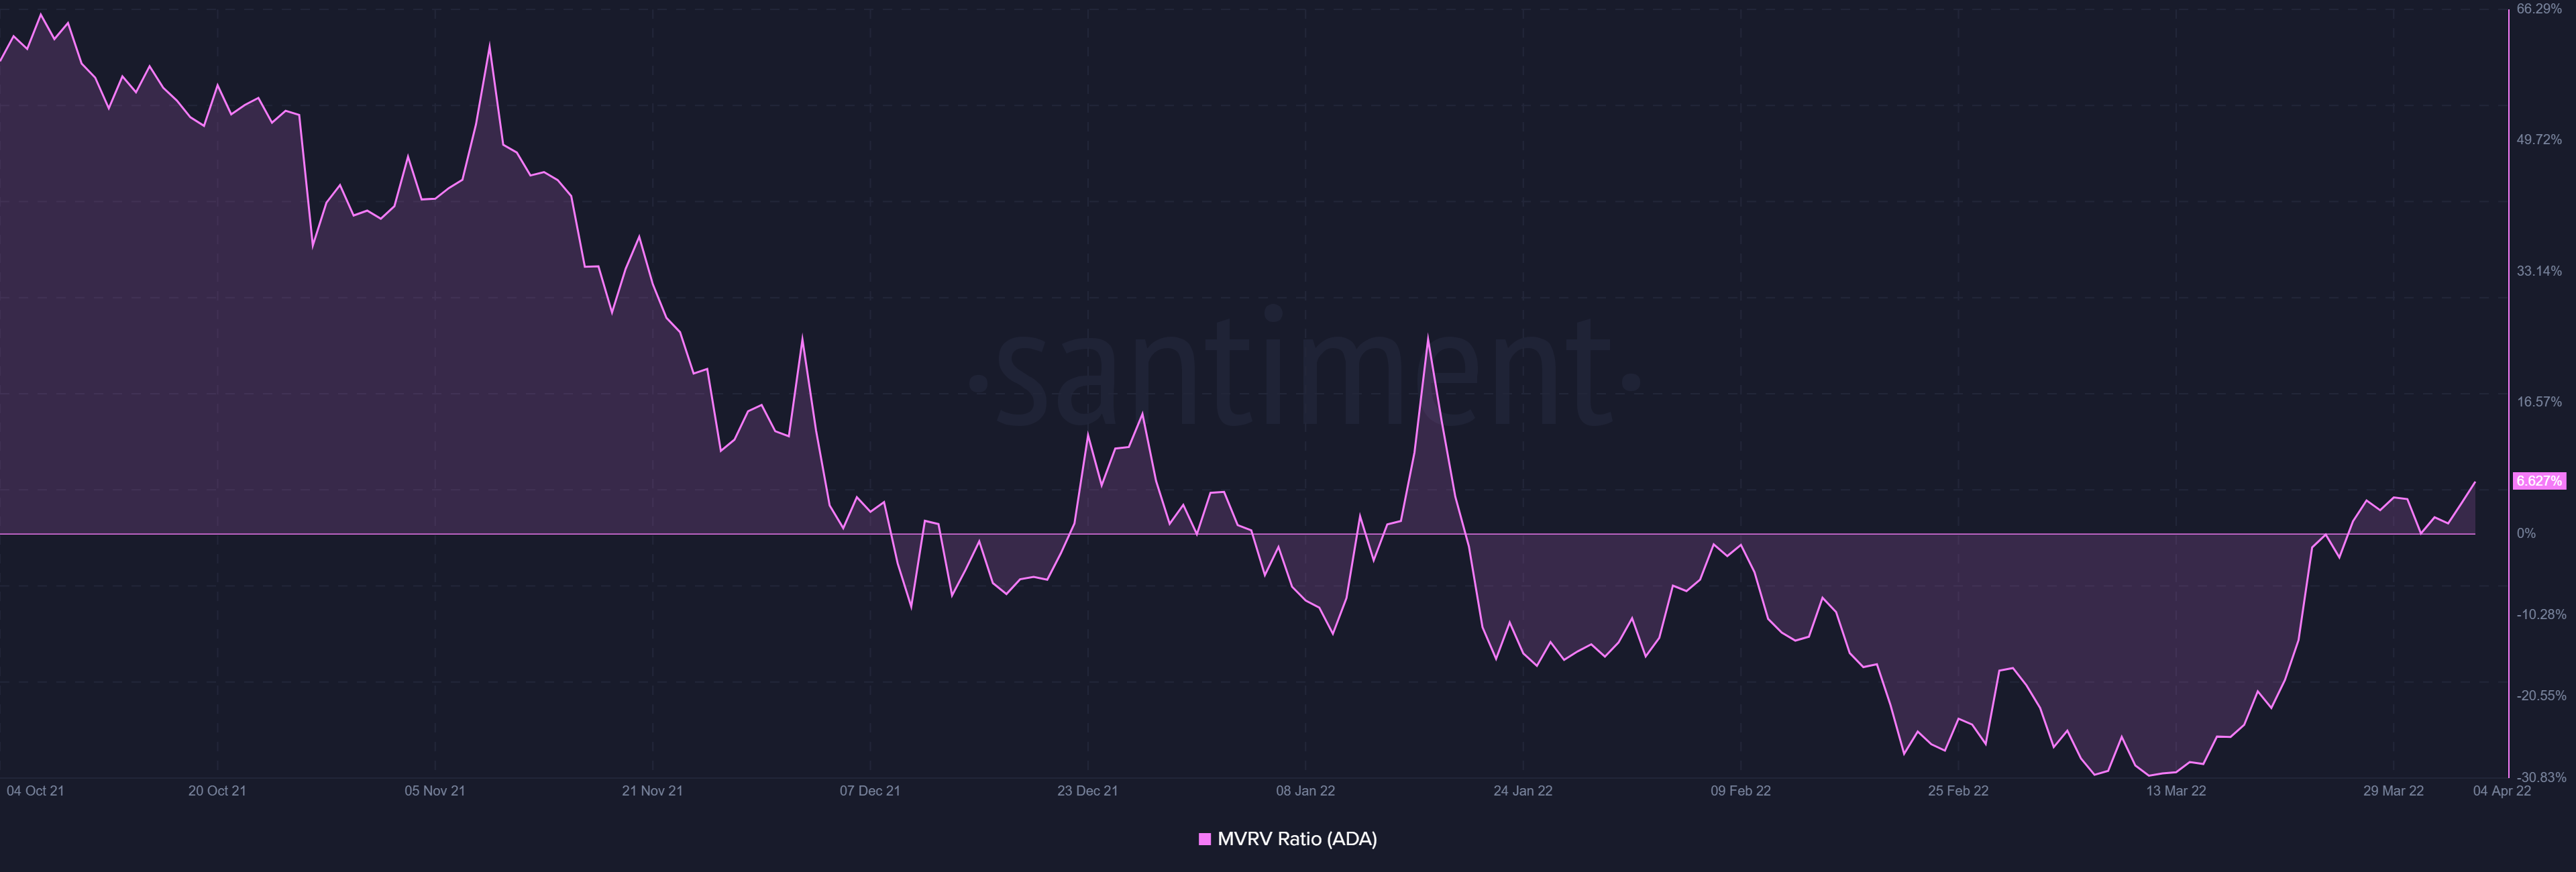Select the 05 Nov 21 axis label
The image size is (2576, 872).
point(434,791)
